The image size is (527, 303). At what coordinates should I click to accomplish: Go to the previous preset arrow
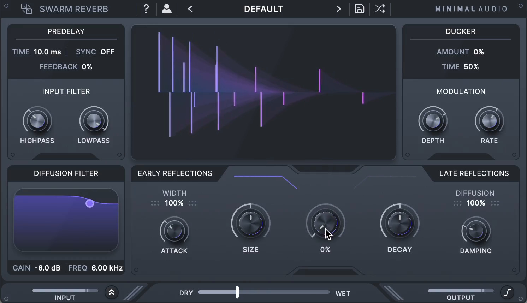(x=190, y=9)
